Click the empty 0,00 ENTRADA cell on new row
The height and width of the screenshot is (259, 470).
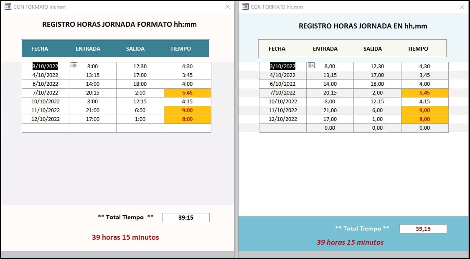tap(330, 128)
